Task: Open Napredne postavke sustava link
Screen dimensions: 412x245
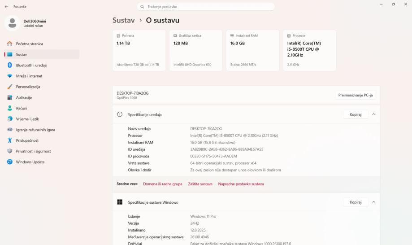Action: pos(241,184)
